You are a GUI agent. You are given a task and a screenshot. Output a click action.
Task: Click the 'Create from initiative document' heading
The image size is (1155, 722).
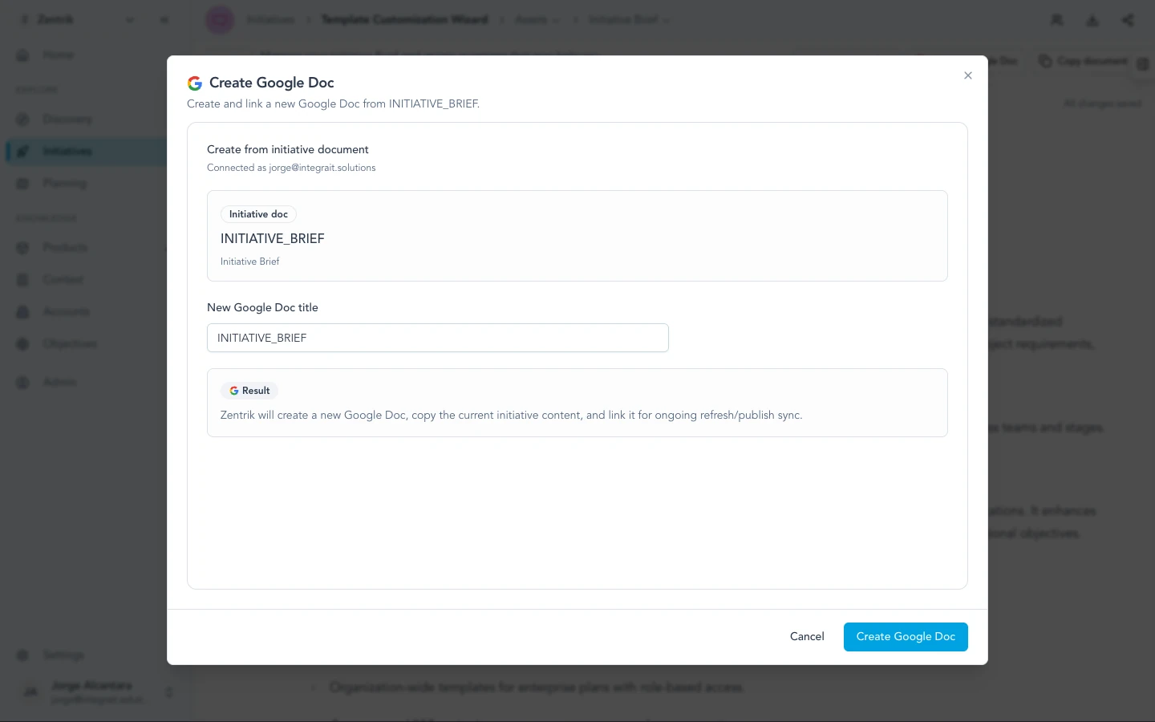point(288,149)
